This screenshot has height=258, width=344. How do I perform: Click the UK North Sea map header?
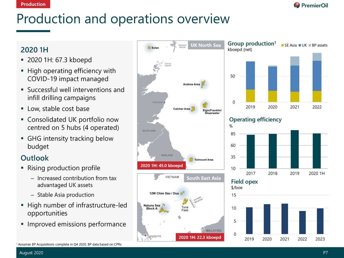point(206,45)
